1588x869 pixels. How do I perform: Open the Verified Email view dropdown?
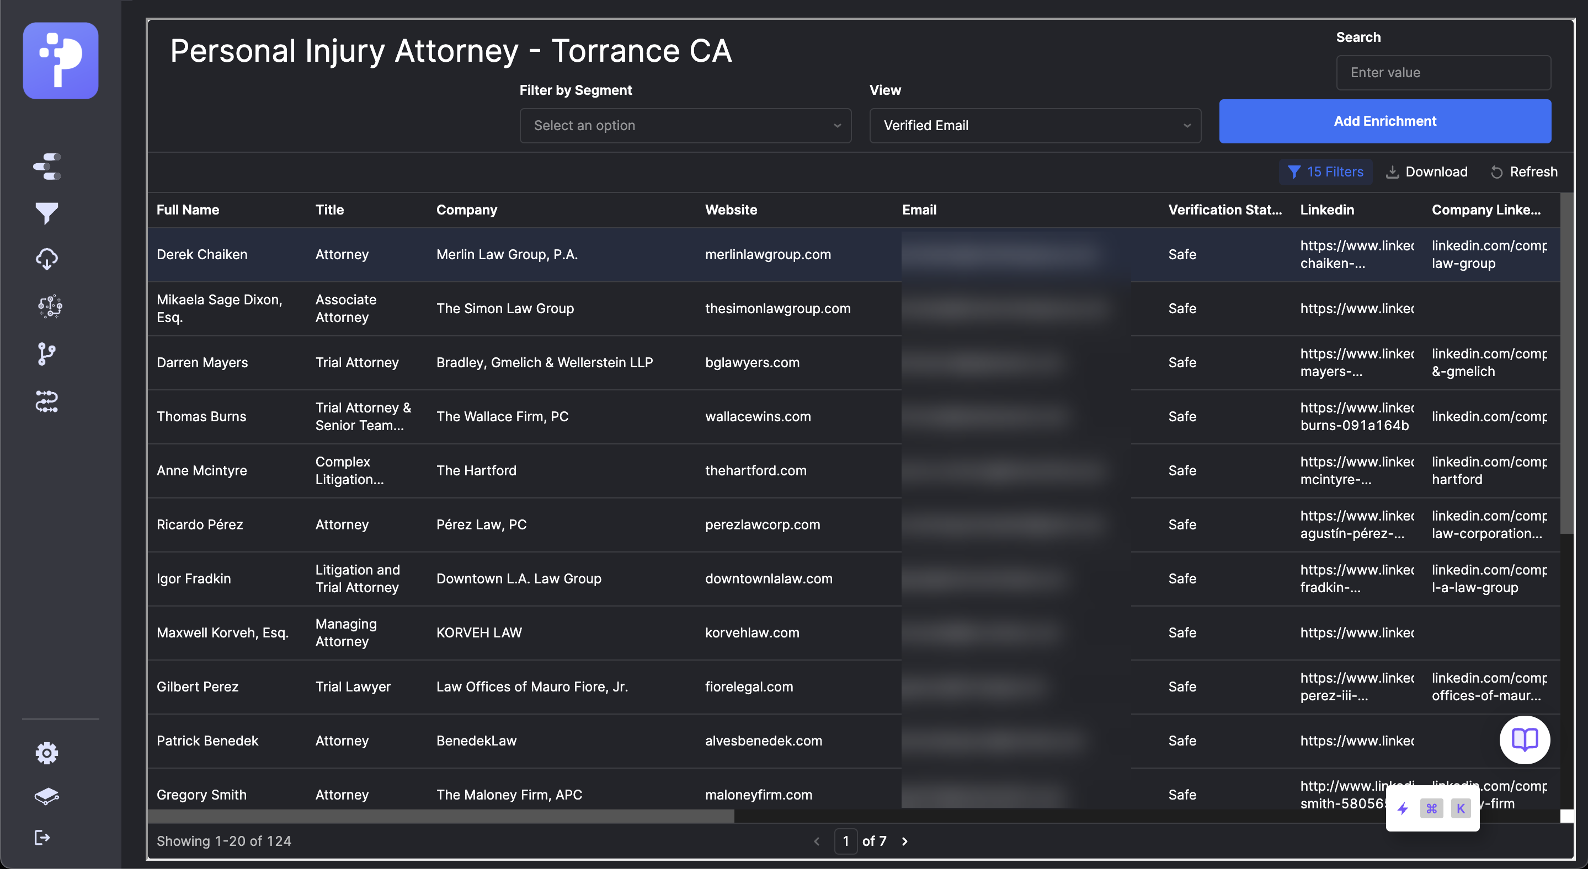(x=1035, y=126)
